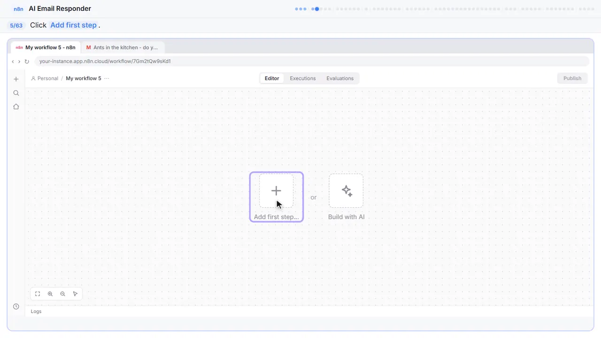Open the Evaluations tab
This screenshot has height=338, width=601.
[x=340, y=78]
